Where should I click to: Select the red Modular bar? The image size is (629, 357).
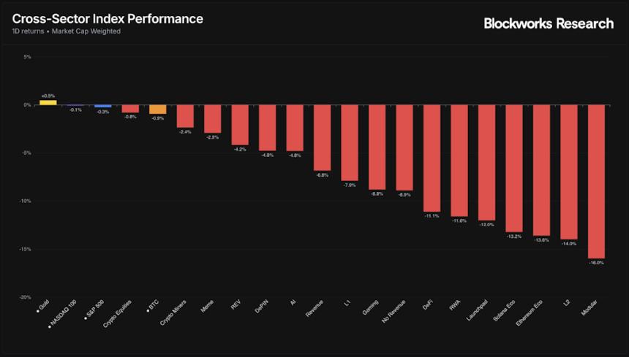[x=596, y=181]
